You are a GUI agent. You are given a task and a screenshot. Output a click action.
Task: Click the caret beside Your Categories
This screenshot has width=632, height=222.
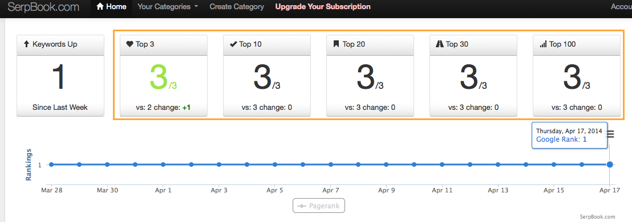tap(196, 7)
